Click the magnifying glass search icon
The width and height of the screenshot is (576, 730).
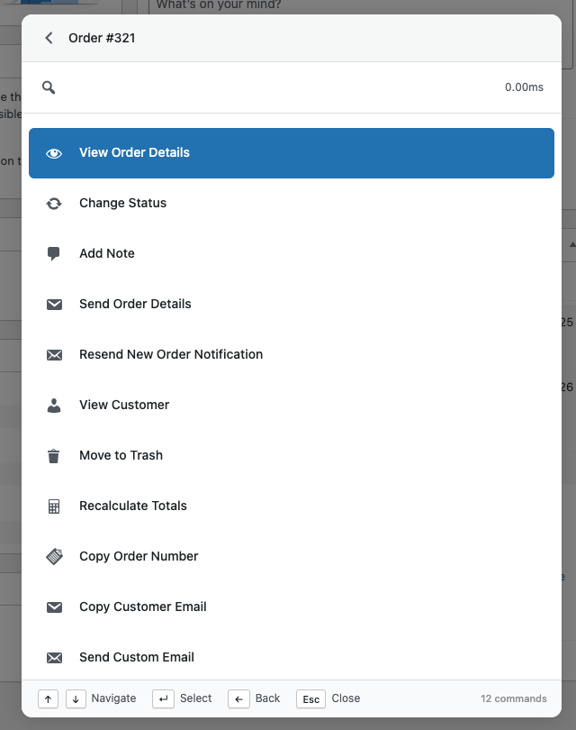(49, 87)
